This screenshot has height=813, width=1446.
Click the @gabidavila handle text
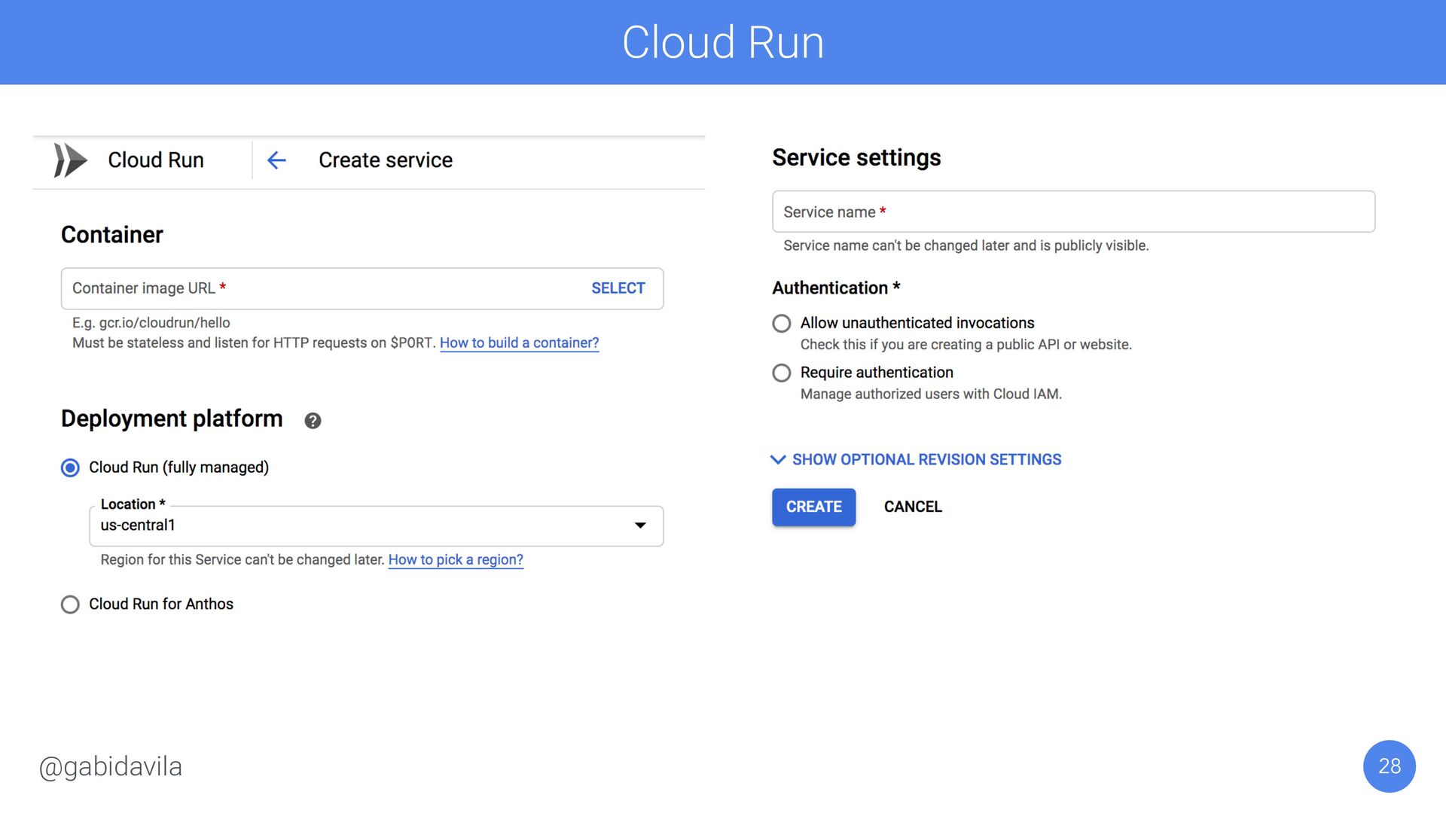111,767
